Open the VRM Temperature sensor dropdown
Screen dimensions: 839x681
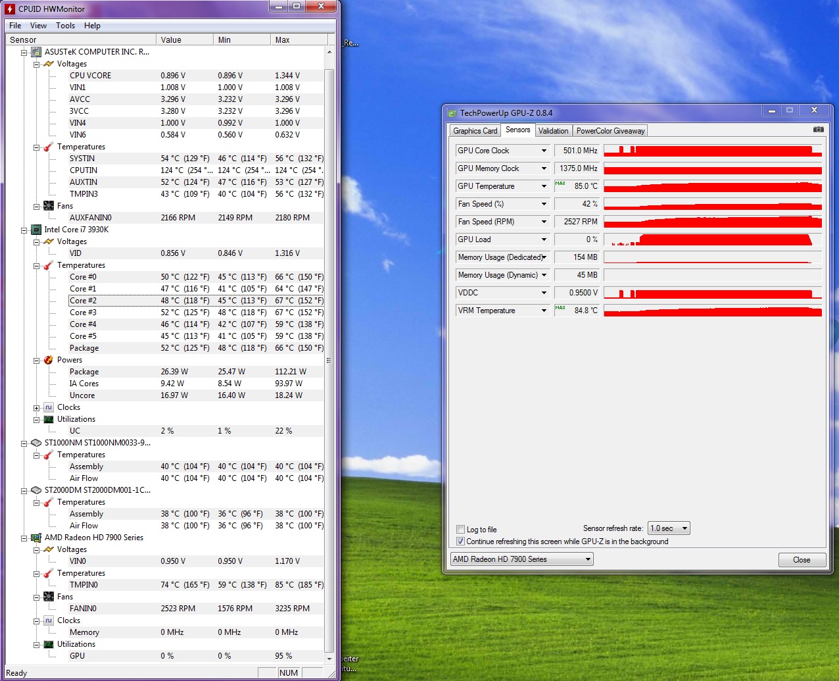click(544, 311)
